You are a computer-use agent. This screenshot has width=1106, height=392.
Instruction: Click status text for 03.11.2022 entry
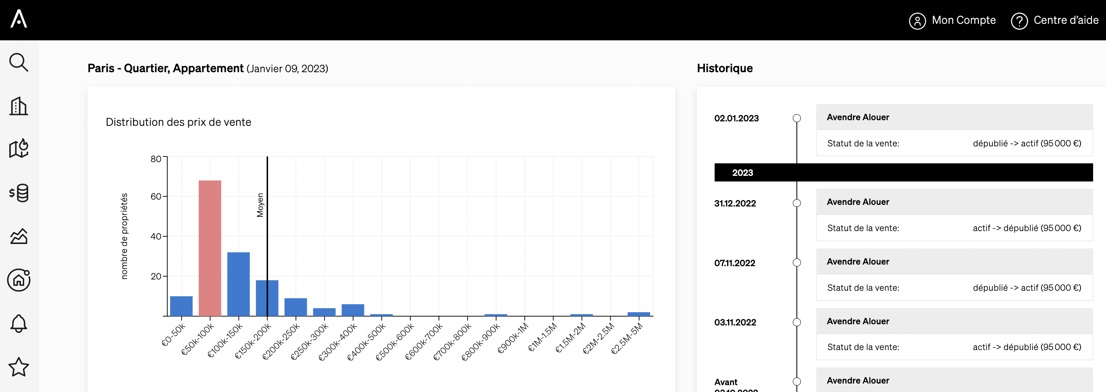coord(1027,347)
